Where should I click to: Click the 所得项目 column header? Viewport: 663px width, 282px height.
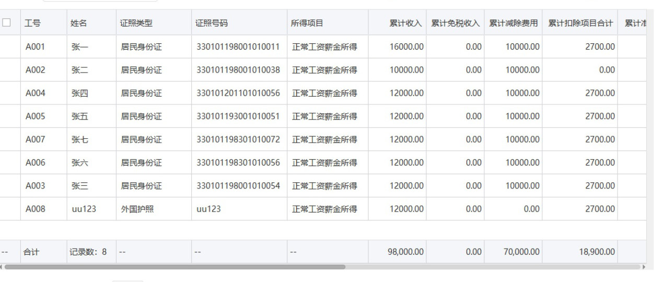pyautogui.click(x=308, y=23)
